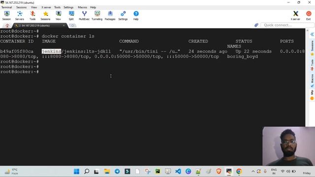Show hidden system tray icons
This screenshot has height=177, width=315.
[253, 172]
